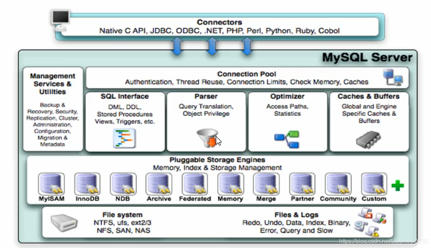Select the Archive storage engine icon
431x248 pixels.
pos(159,184)
